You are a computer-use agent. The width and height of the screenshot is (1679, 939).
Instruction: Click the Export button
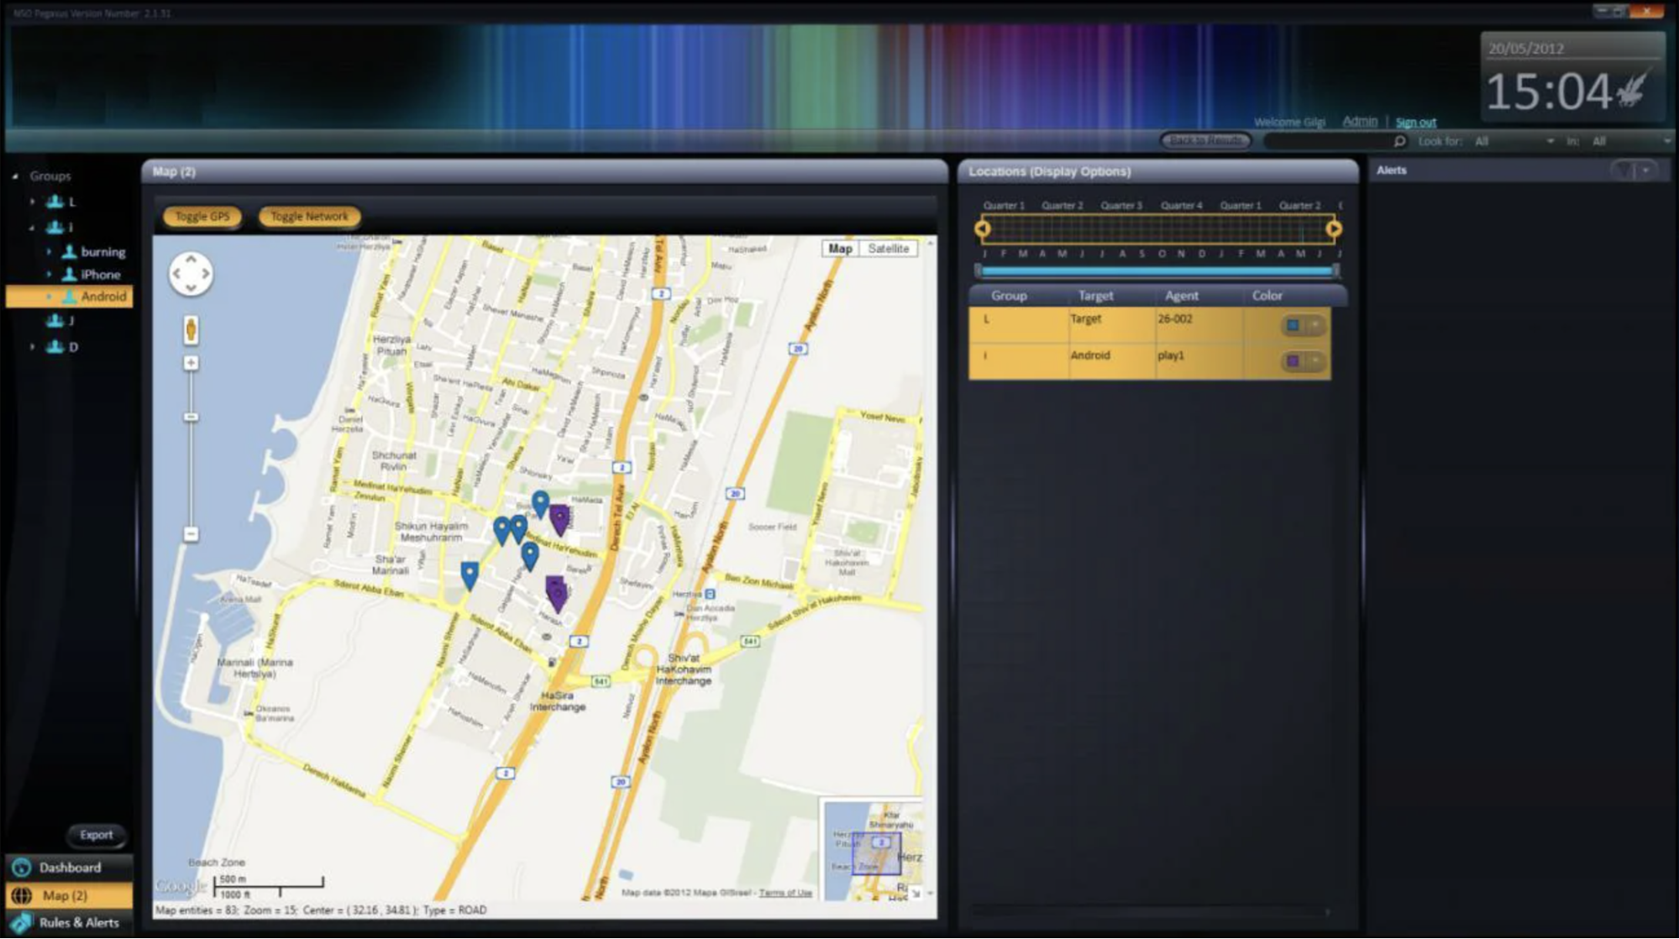[97, 834]
